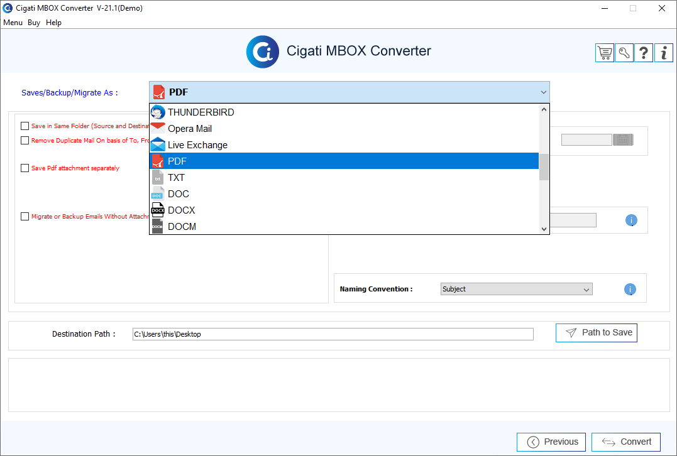
Task: Select the highlighted PDF list option
Action: (x=344, y=161)
